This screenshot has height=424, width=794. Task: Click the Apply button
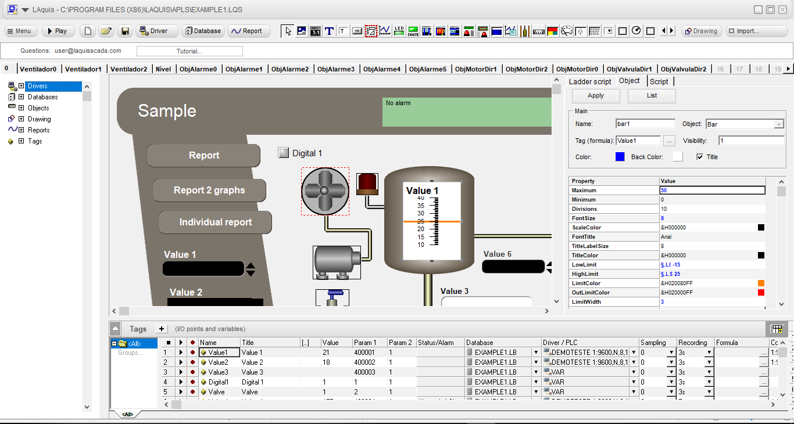point(596,96)
